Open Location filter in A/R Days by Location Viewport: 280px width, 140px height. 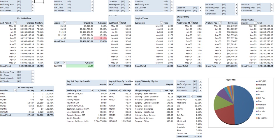(x=119, y=90)
